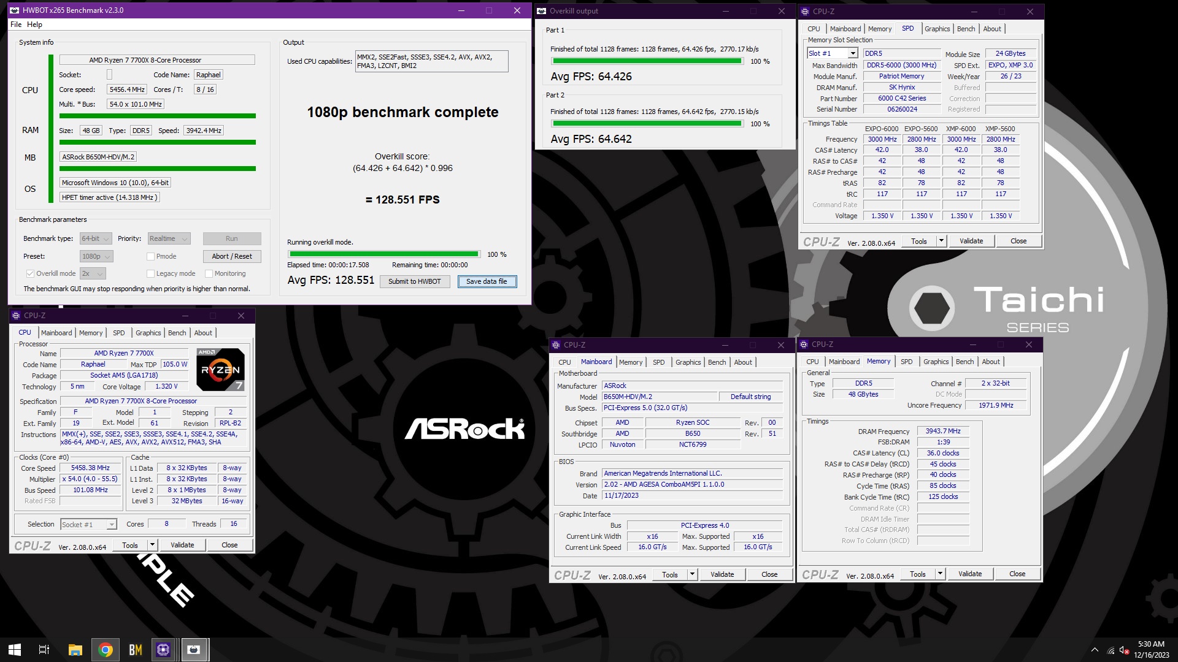Select SPD tab in Memory window
Screen dimensions: 1178x662
pyautogui.click(x=906, y=362)
